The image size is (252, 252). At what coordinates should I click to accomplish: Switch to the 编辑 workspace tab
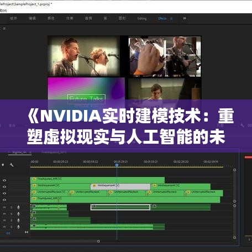(32, 18)
